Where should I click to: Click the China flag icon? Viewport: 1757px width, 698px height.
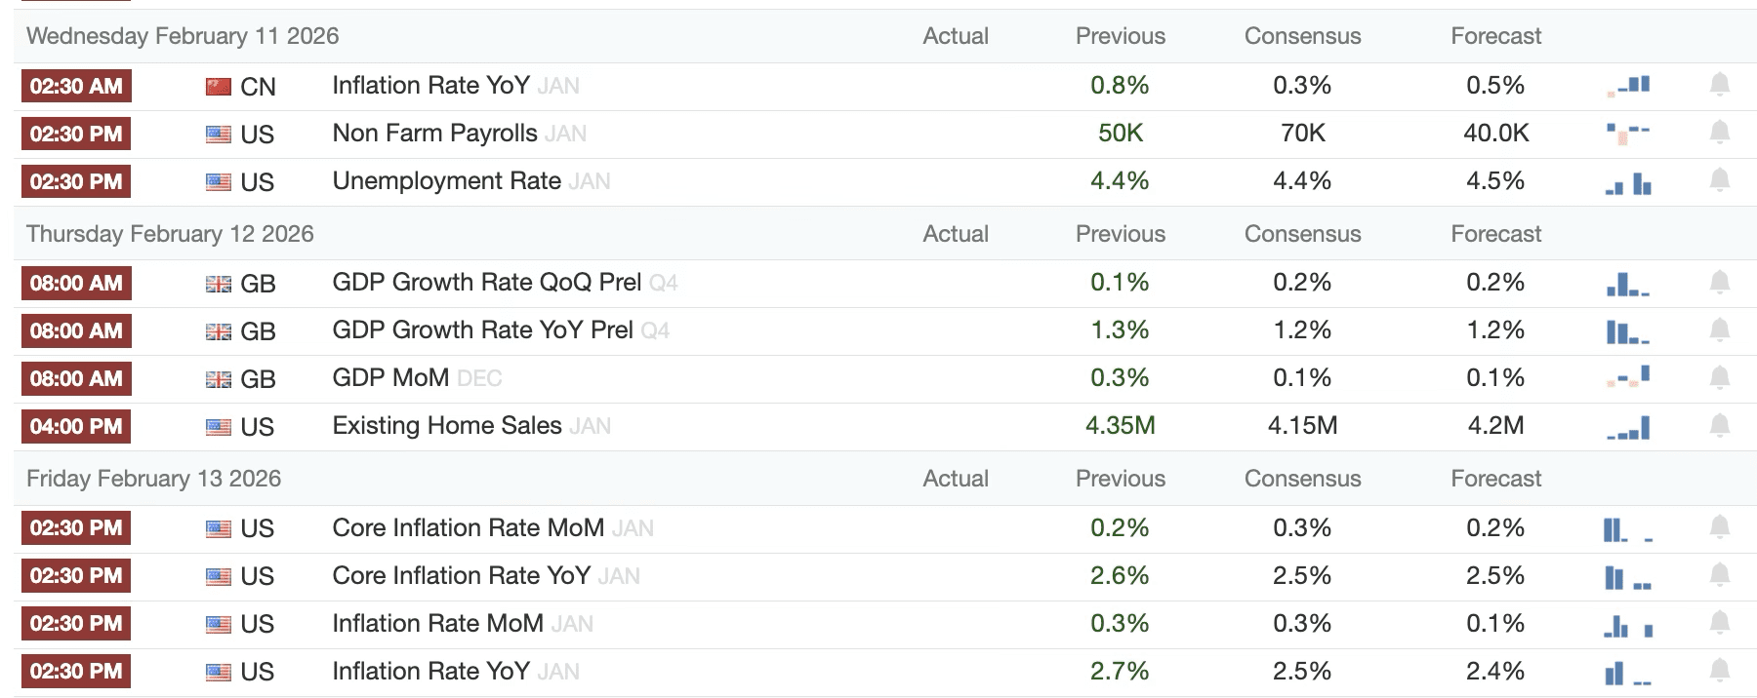click(219, 87)
